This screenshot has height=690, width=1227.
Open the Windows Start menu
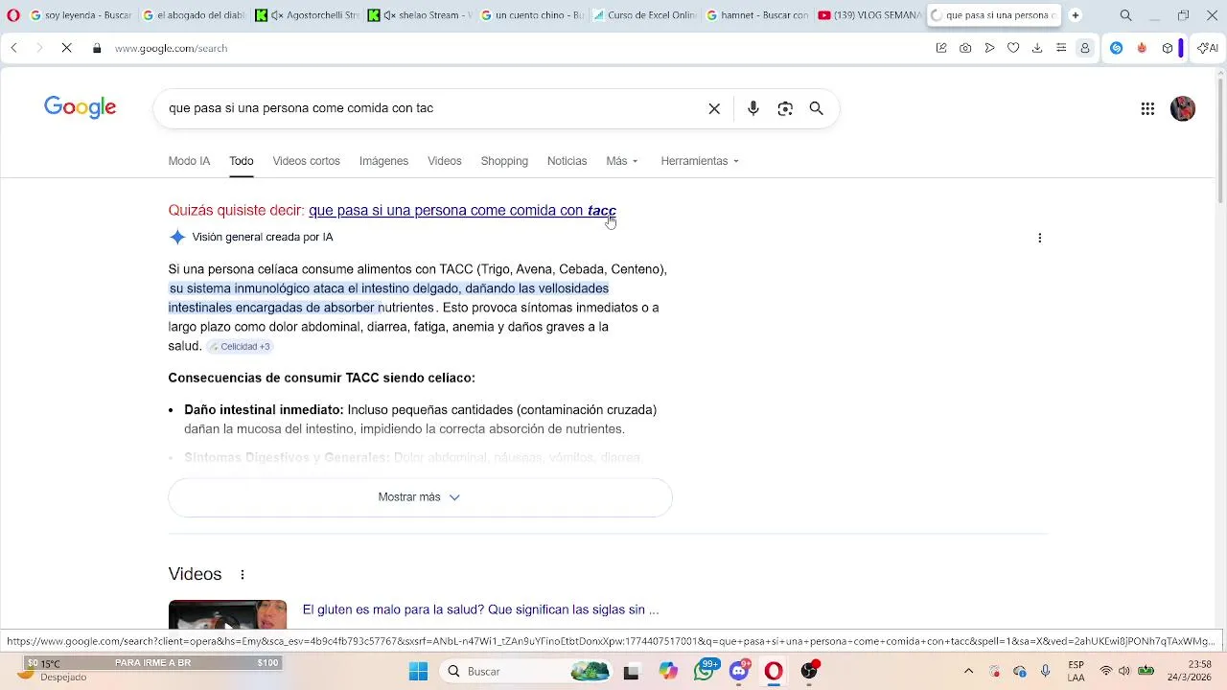(419, 672)
